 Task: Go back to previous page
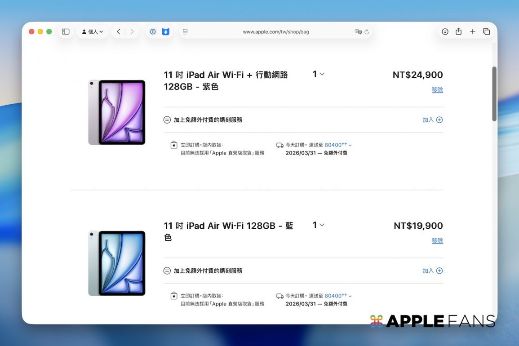(x=119, y=31)
